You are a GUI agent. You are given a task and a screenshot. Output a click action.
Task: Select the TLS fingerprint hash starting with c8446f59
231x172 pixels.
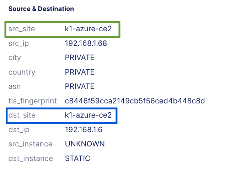pyautogui.click(x=135, y=101)
